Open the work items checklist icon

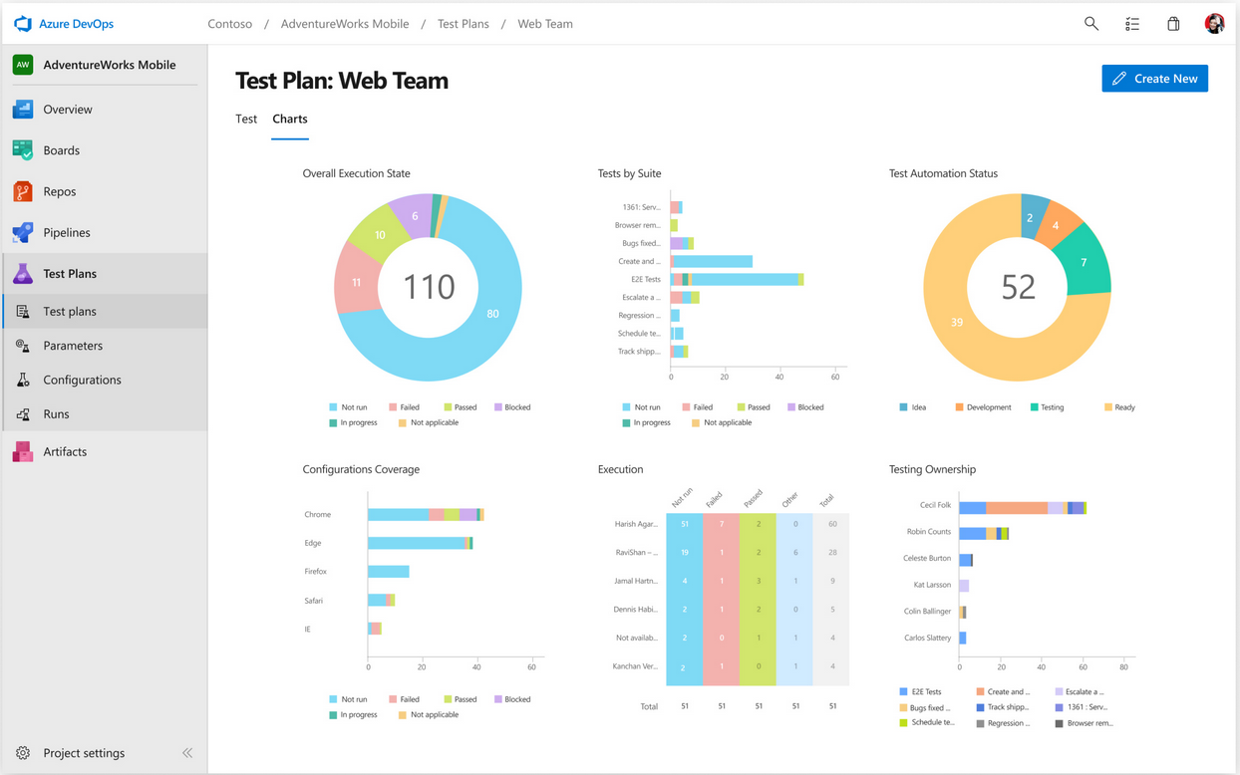(1132, 24)
